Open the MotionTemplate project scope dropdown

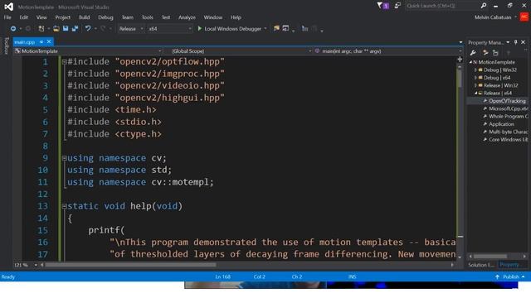(88, 51)
